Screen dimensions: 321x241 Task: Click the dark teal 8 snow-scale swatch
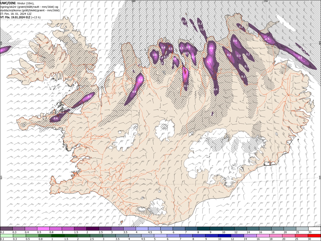[204, 229]
